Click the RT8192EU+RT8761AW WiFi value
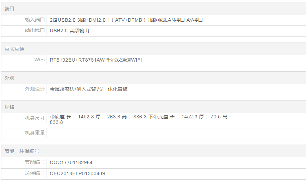The width and height of the screenshot is (307, 181). pyautogui.click(x=96, y=60)
